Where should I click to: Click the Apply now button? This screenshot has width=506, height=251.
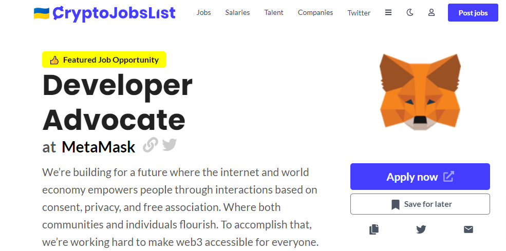tap(420, 177)
